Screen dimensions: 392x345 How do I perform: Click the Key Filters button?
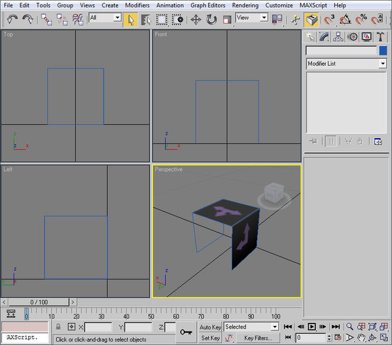tap(258, 338)
